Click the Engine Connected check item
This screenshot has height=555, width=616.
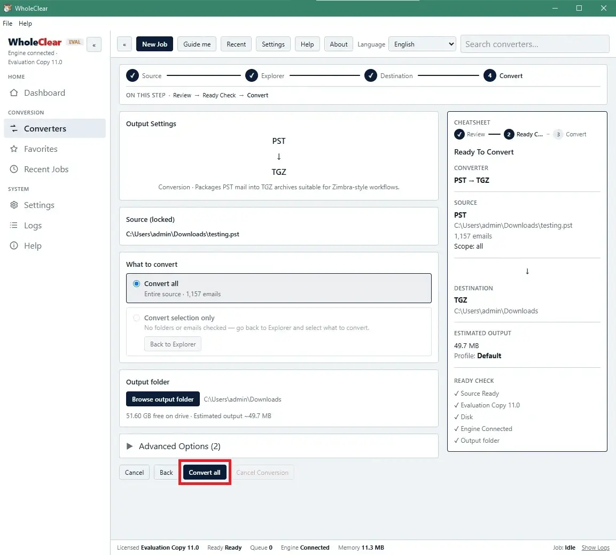pyautogui.click(x=483, y=429)
